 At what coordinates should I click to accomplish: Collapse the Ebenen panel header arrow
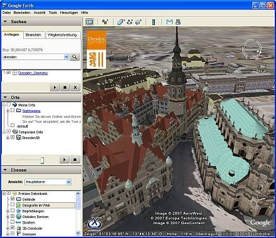click(6, 170)
